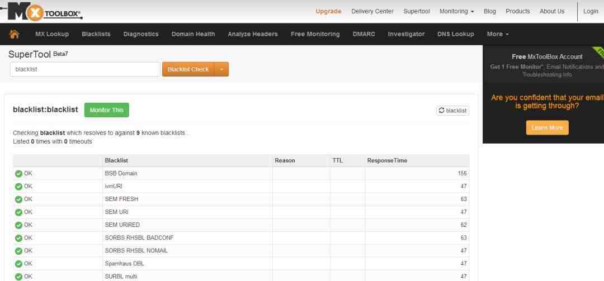Open Supertool link in header

[x=417, y=12]
